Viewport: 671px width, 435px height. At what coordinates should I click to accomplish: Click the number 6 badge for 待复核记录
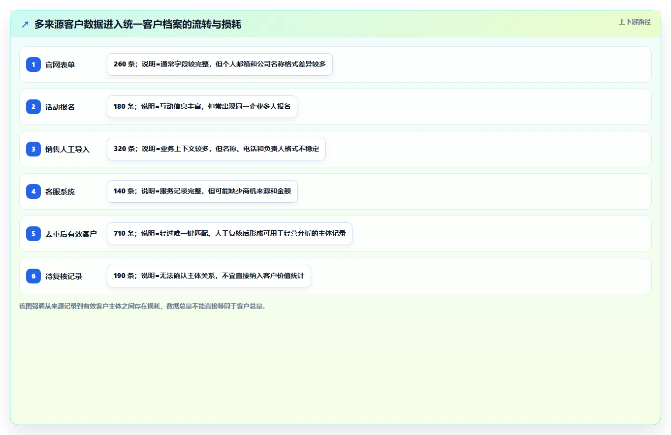[x=33, y=276]
